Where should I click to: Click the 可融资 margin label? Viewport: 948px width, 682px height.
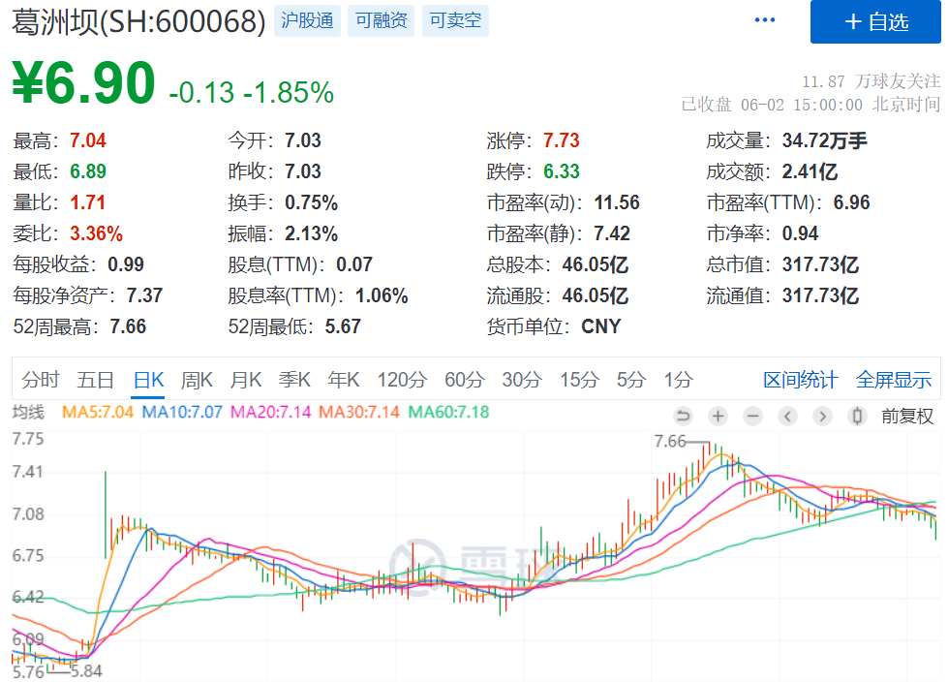pos(382,20)
